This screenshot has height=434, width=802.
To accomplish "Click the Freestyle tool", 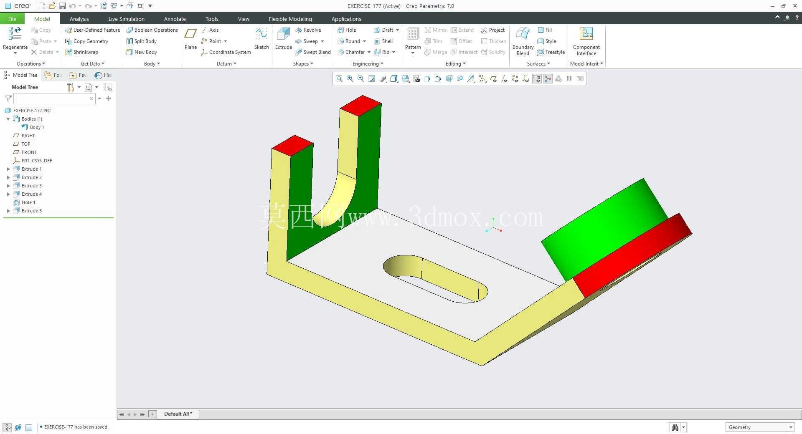I will coord(551,52).
